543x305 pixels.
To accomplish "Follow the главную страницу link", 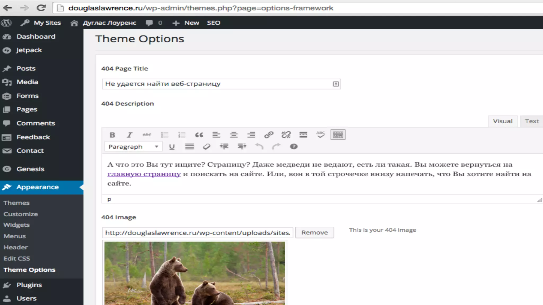I will [144, 174].
